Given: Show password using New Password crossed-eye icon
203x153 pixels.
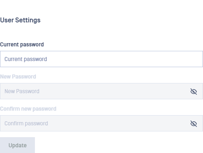Looking at the screenshot, I should [194, 92].
